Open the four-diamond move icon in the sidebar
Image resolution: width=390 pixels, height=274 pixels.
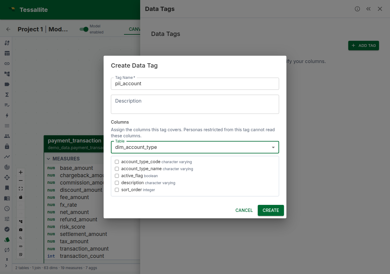pyautogui.click(x=7, y=177)
